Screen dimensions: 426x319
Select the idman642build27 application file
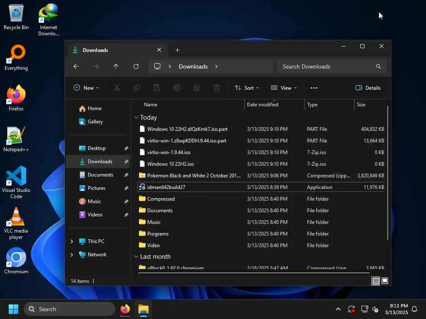[x=261, y=187]
